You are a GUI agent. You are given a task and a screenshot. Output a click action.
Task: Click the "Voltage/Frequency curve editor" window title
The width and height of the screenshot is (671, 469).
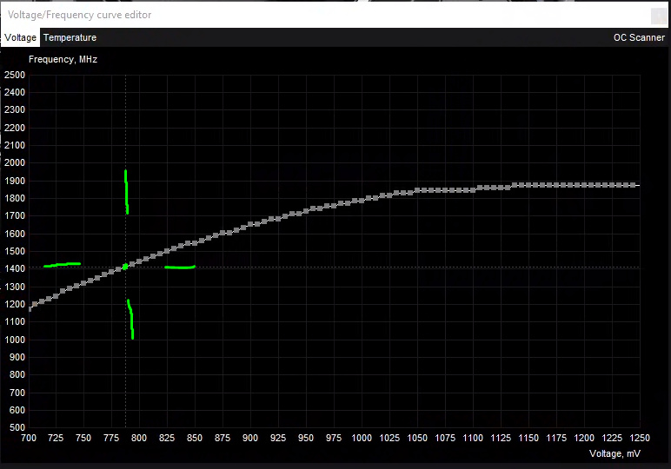point(80,15)
